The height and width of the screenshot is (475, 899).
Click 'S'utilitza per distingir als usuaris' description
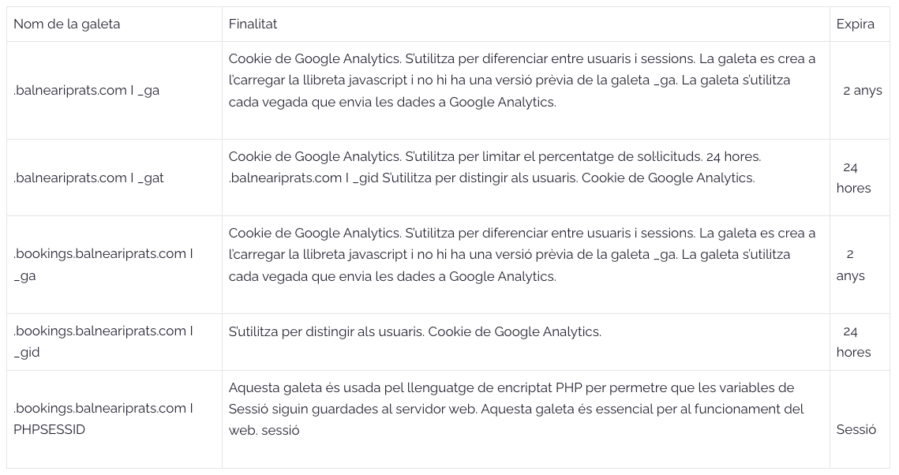414,331
